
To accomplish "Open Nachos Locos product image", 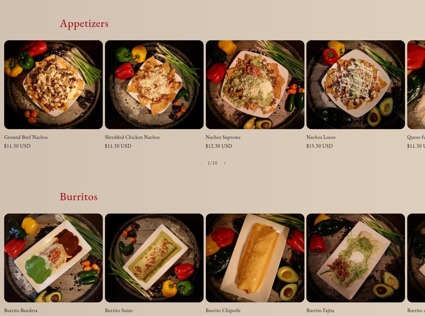I will (356, 85).
